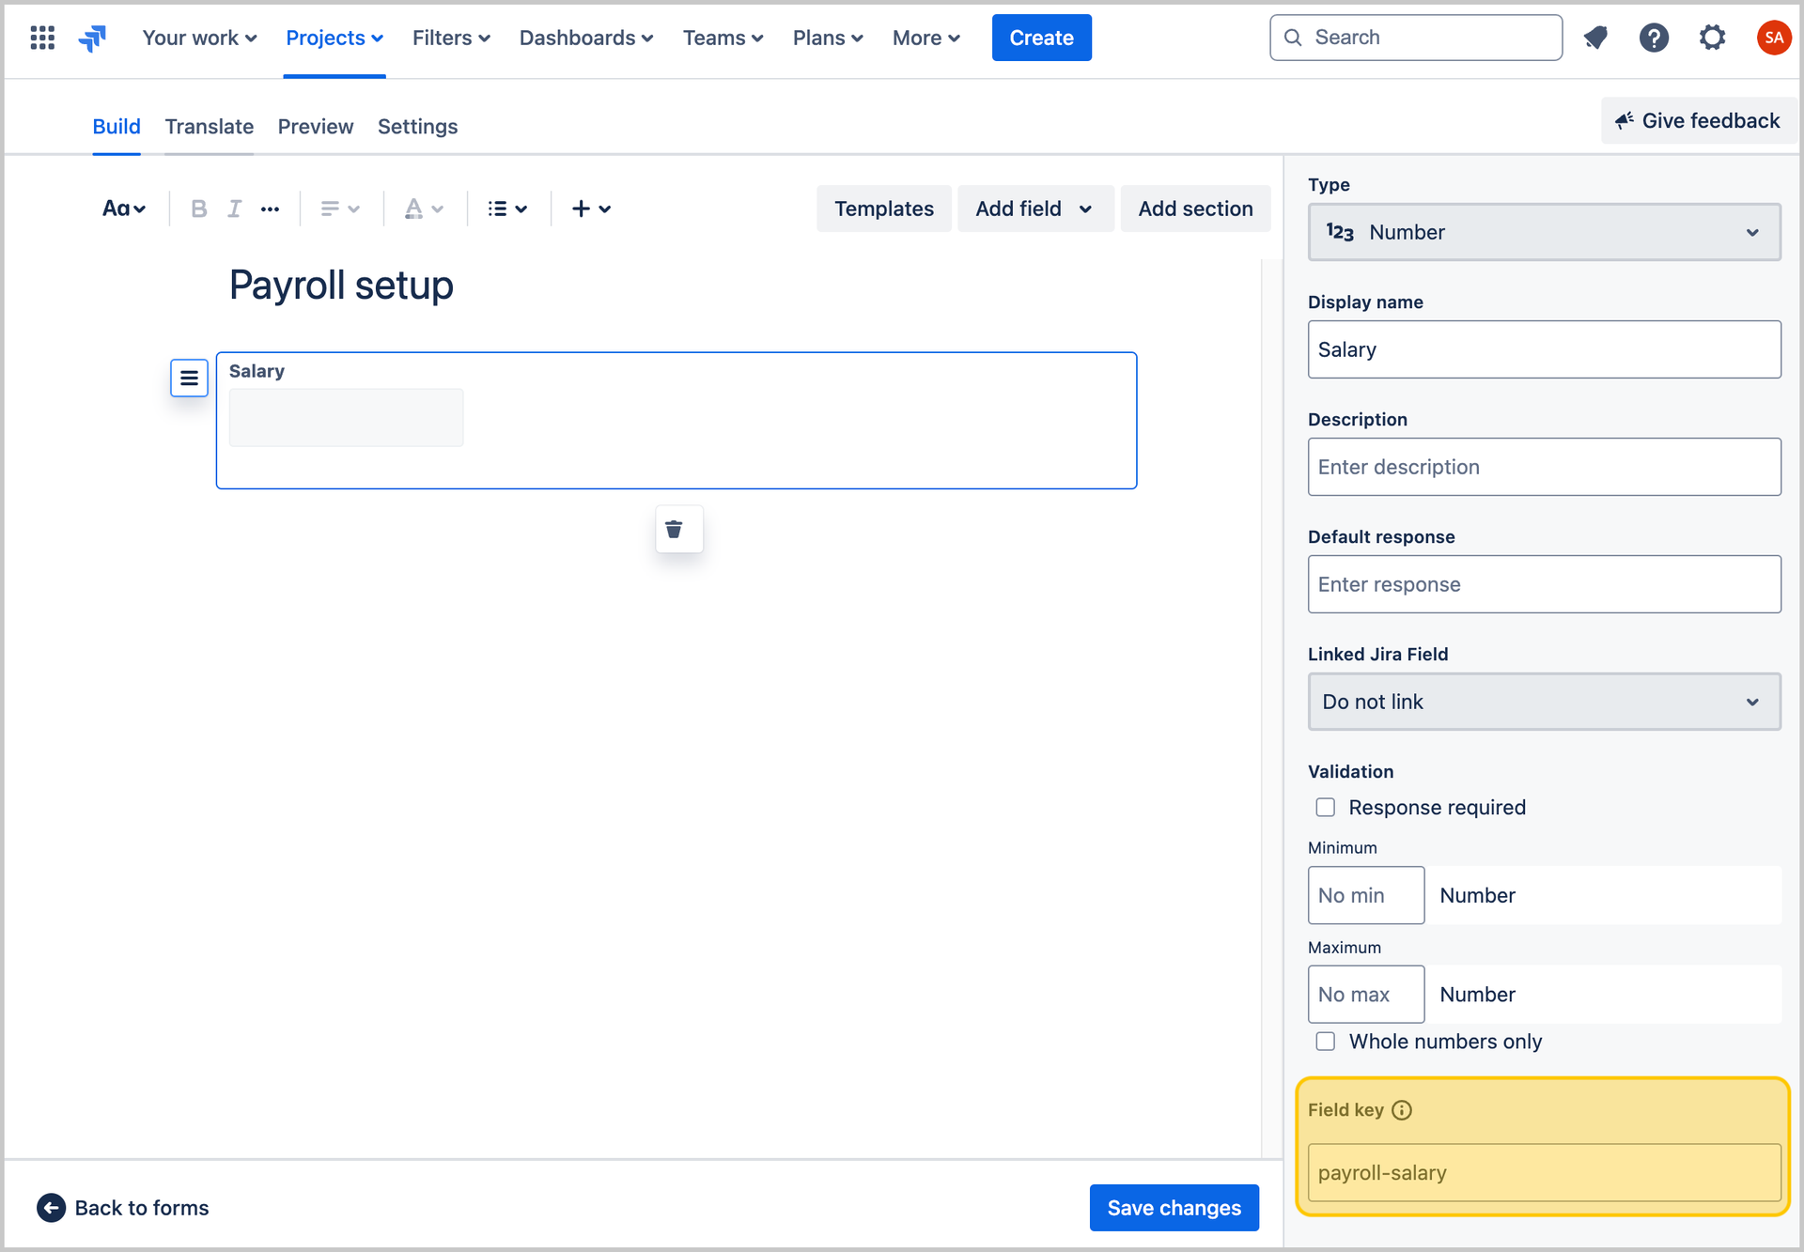This screenshot has height=1252, width=1804.
Task: Switch to the Translate tab
Action: [x=209, y=127]
